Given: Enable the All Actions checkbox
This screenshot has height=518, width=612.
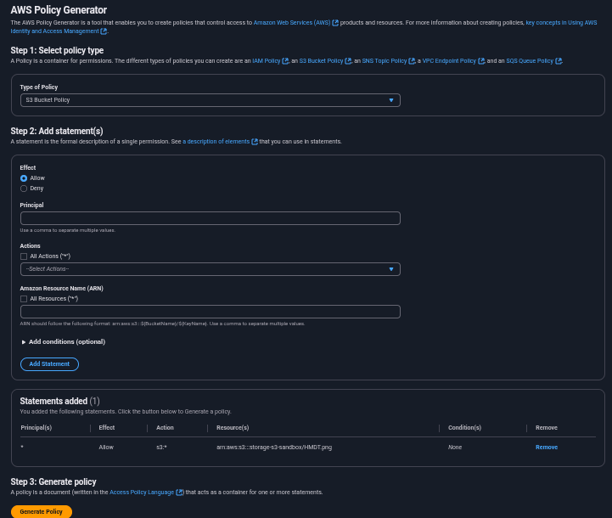Looking at the screenshot, I should (x=24, y=256).
